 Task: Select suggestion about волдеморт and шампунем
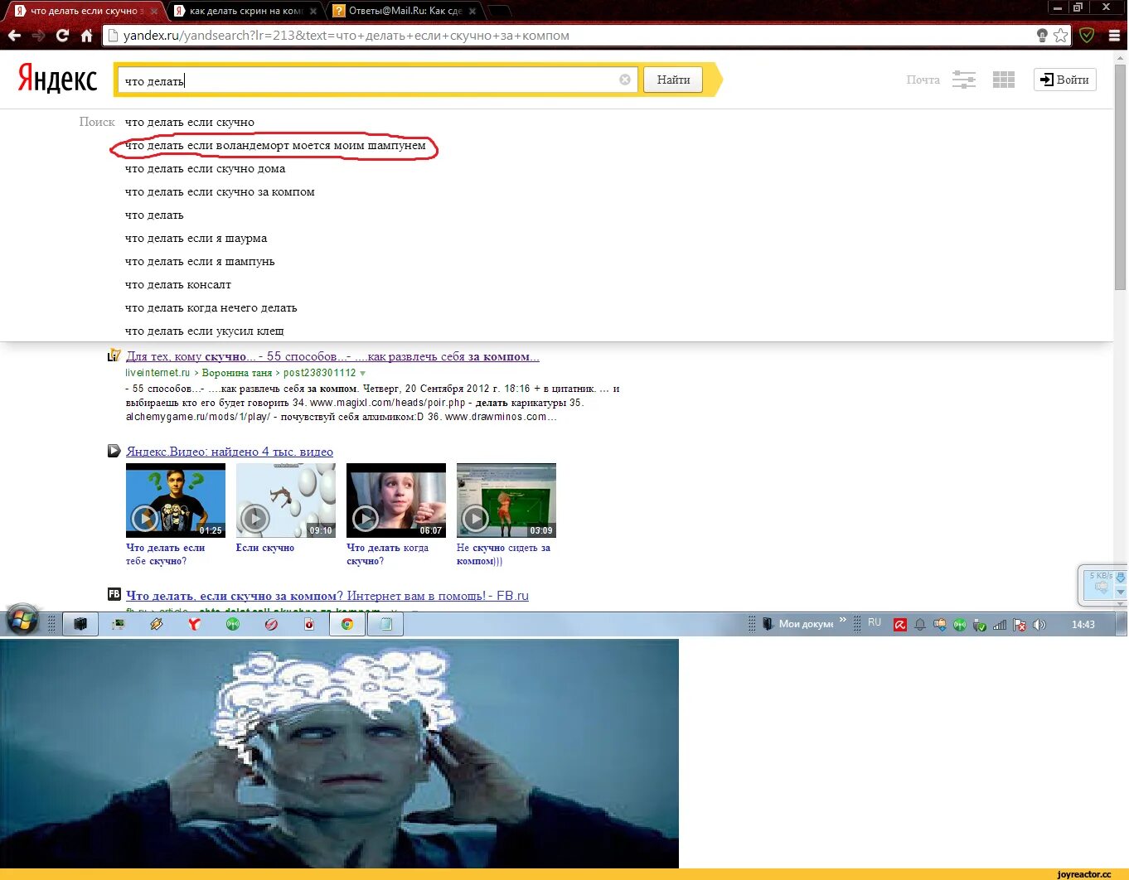tap(275, 146)
